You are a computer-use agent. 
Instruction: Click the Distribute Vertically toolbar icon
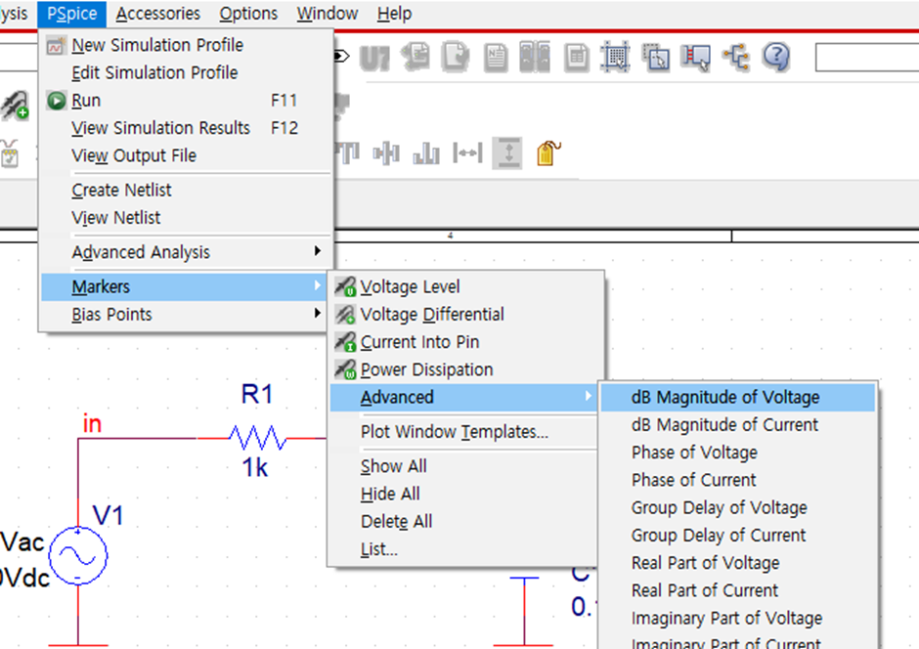508,152
